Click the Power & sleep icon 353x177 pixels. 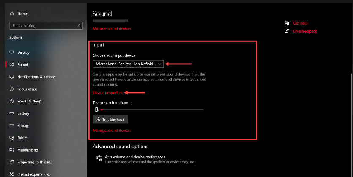pos(11,102)
